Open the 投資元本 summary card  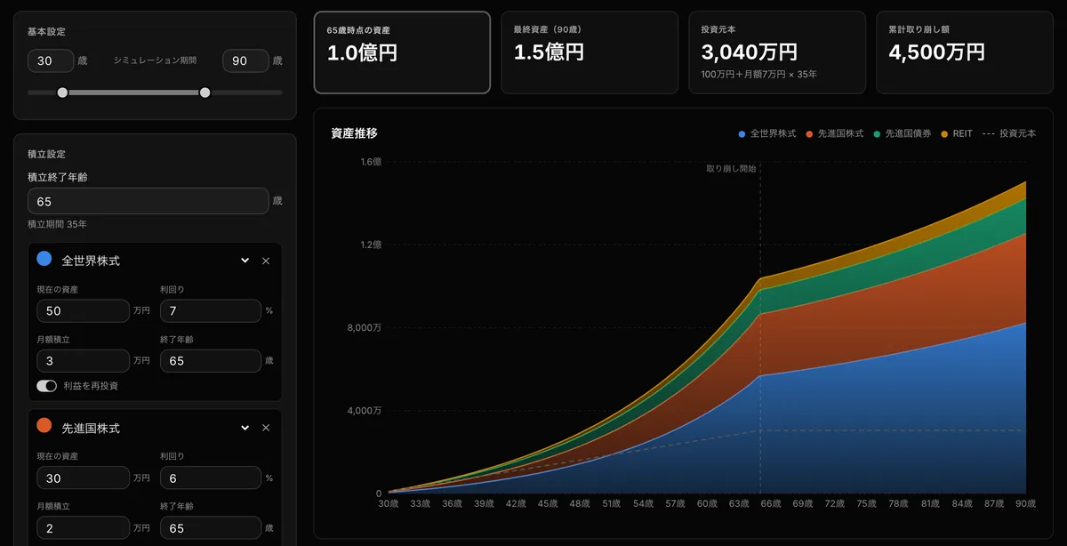coord(777,52)
